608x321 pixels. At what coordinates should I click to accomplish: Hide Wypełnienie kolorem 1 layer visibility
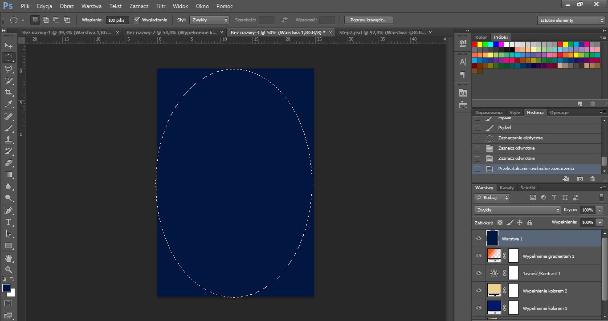pos(479,308)
